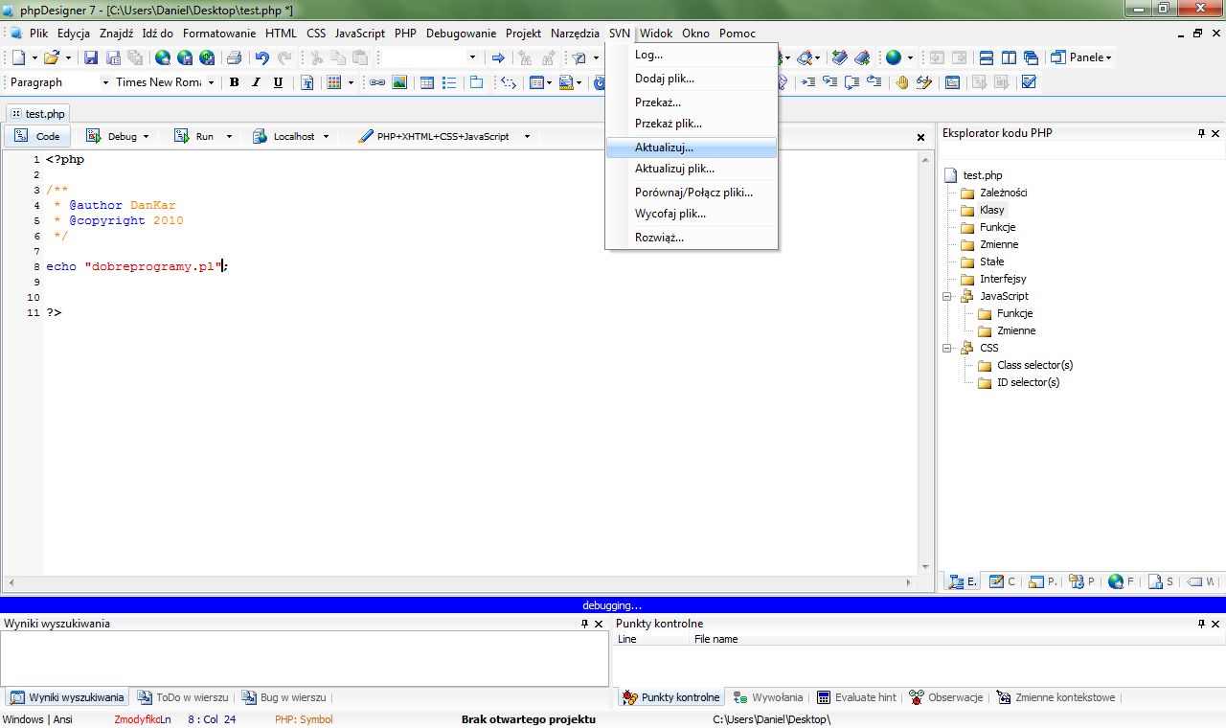Image resolution: width=1226 pixels, height=728 pixels.
Task: Tile windows horizontally icon
Action: 986,57
